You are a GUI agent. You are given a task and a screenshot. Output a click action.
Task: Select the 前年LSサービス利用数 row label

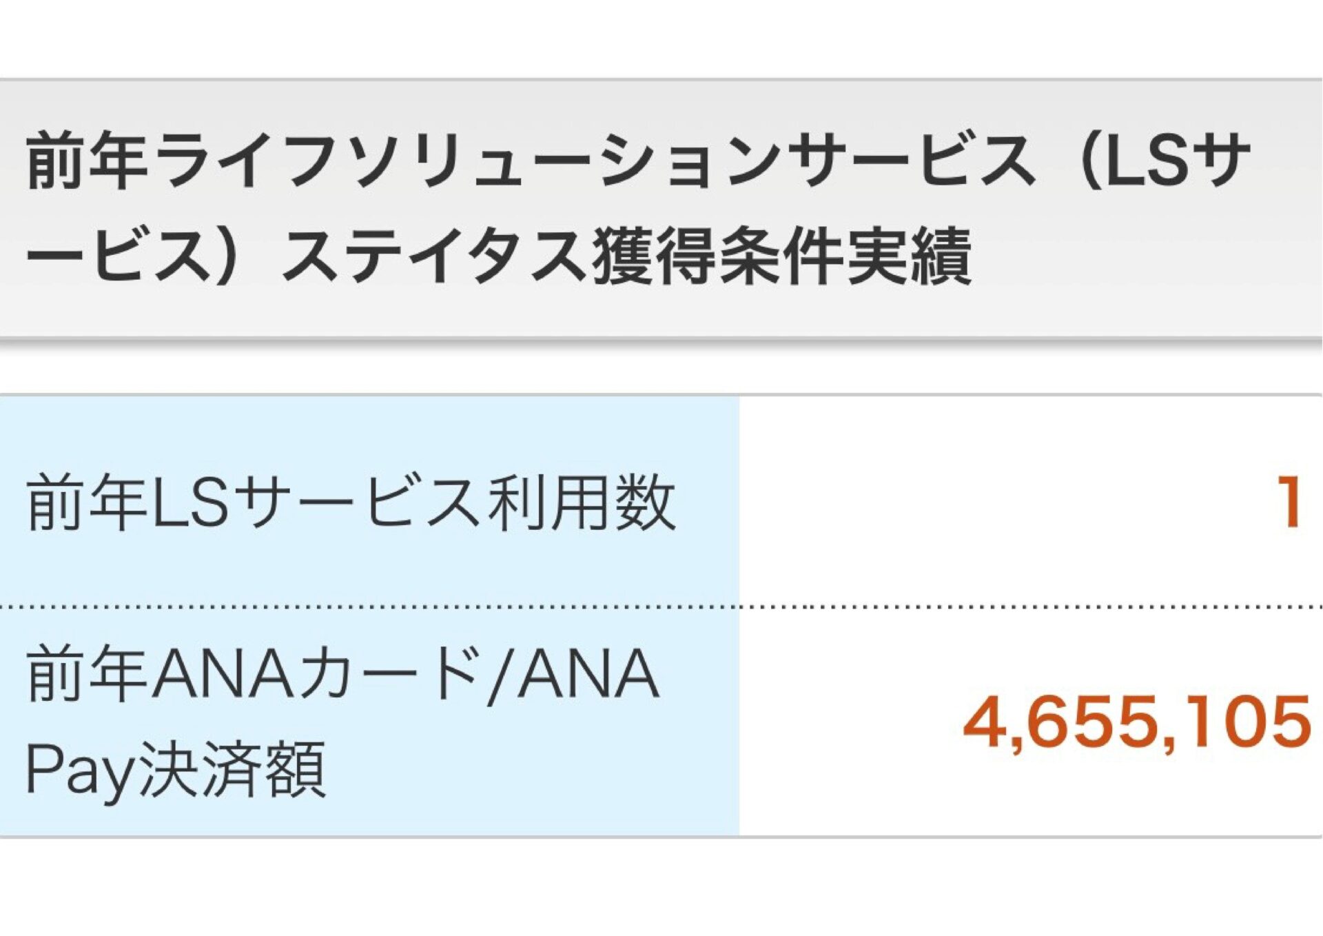pyautogui.click(x=350, y=503)
